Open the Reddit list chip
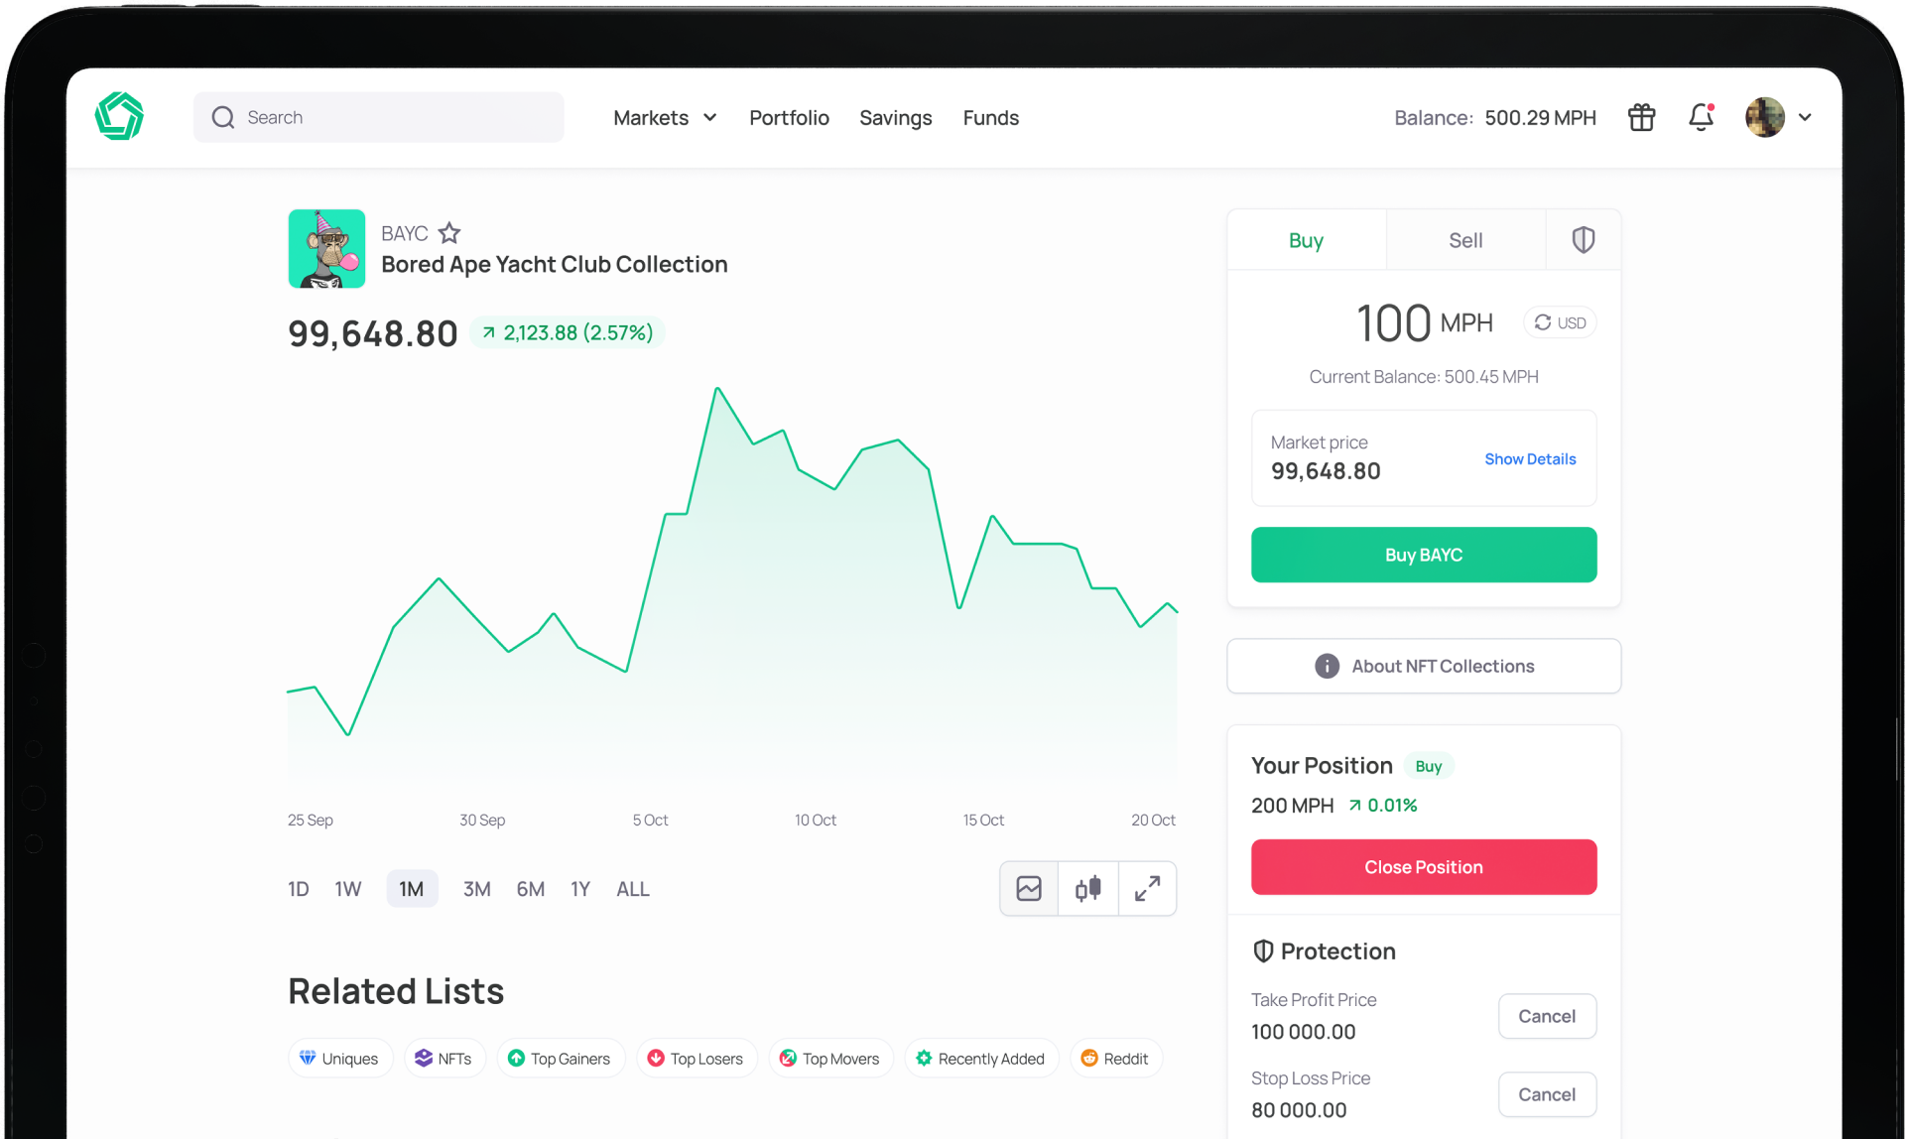The image size is (1905, 1139). pyautogui.click(x=1115, y=1059)
